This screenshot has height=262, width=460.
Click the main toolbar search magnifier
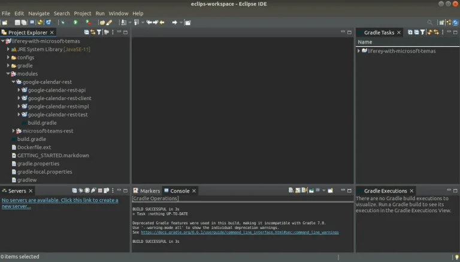coord(430,22)
